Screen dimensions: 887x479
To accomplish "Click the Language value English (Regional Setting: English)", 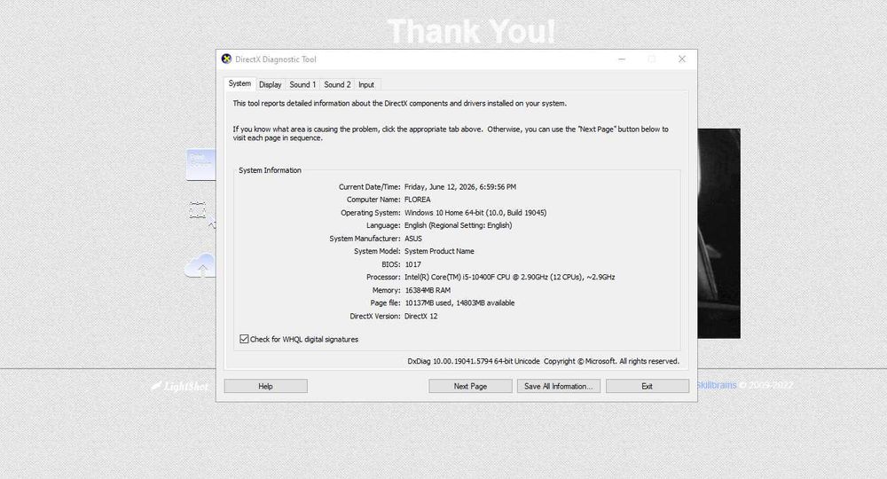I will pyautogui.click(x=459, y=225).
